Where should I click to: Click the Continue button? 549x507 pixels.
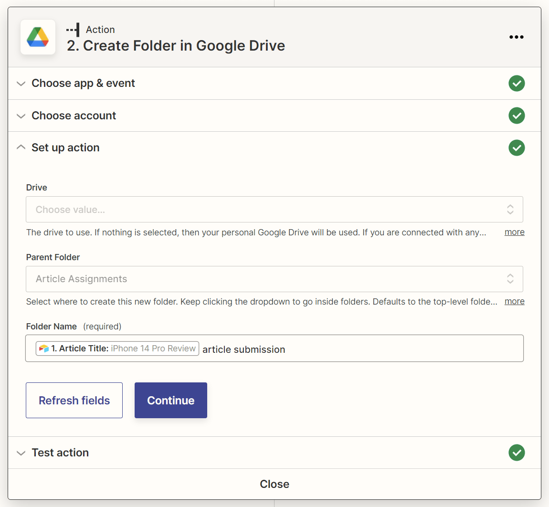coord(170,400)
